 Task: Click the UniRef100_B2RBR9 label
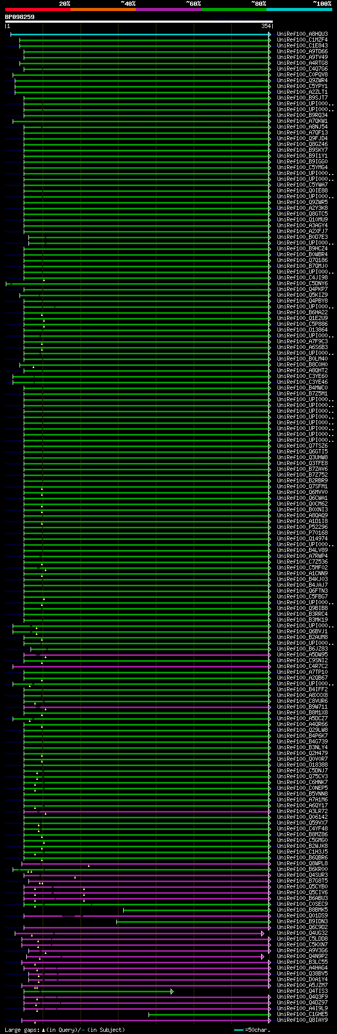(x=302, y=480)
